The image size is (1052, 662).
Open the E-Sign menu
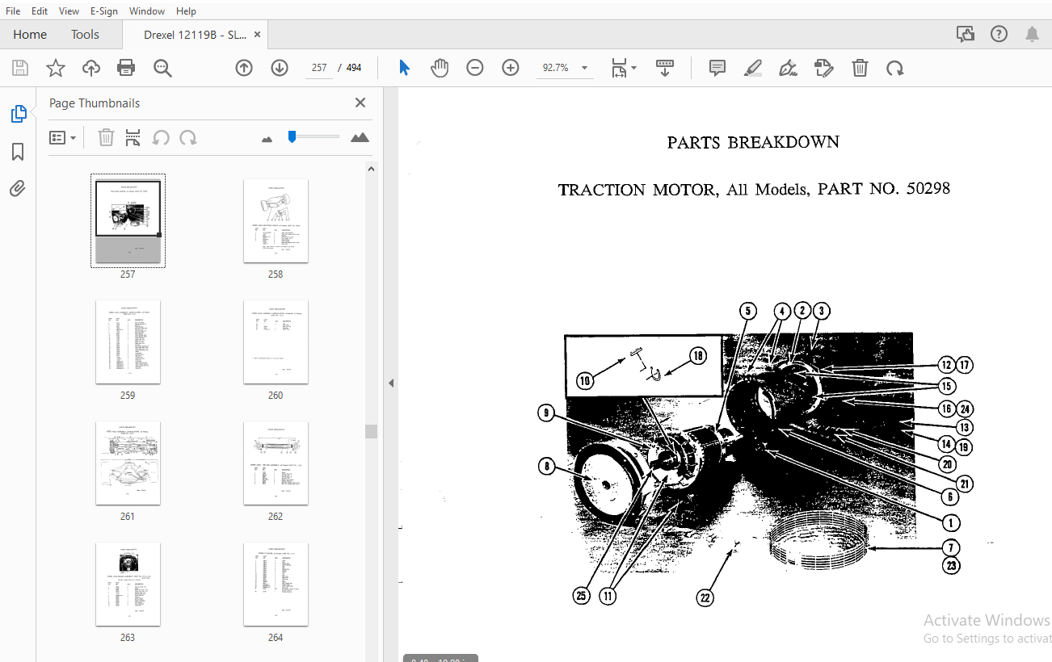click(x=103, y=11)
